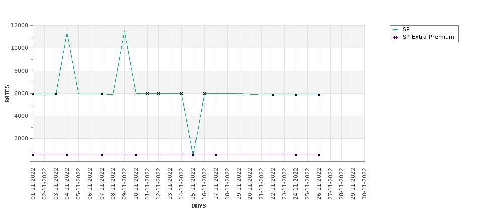This screenshot has height=215, width=490.
Task: Select SP data point at 11-11-2022
Action: [x=147, y=94]
